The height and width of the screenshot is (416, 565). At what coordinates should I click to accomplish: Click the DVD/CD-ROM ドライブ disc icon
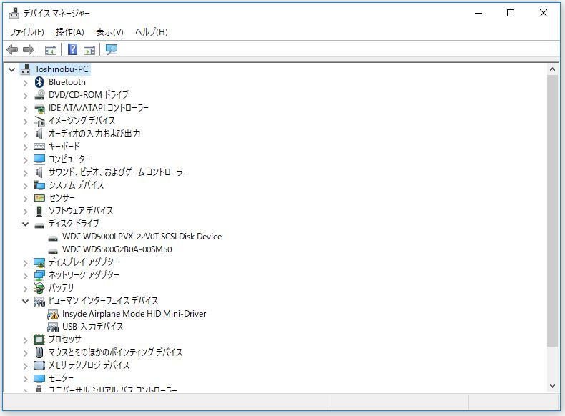(x=39, y=95)
